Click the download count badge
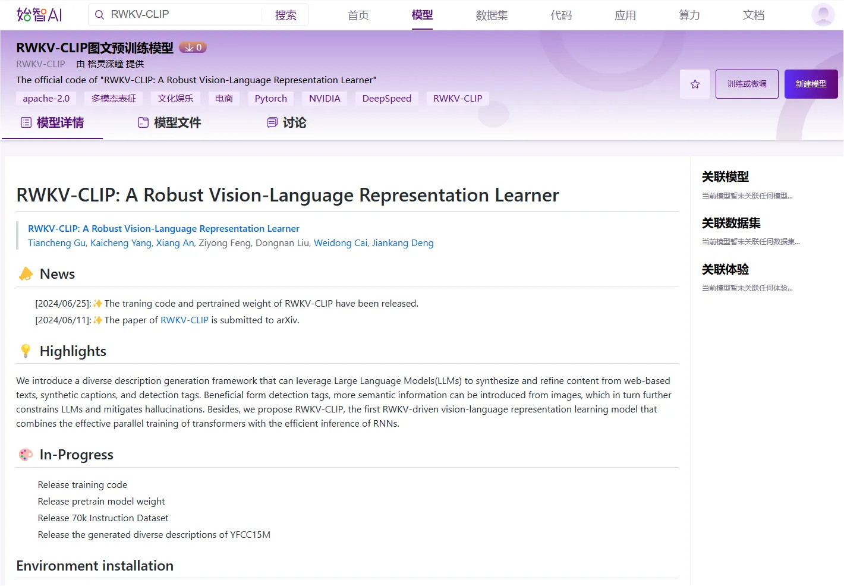 coord(193,48)
